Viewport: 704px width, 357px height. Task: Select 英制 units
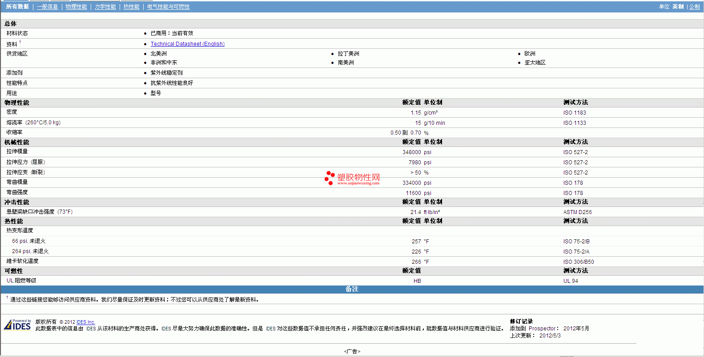(678, 7)
